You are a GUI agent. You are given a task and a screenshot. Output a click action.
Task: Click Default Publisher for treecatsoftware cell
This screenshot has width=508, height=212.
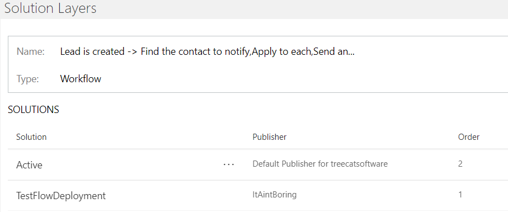(x=320, y=164)
